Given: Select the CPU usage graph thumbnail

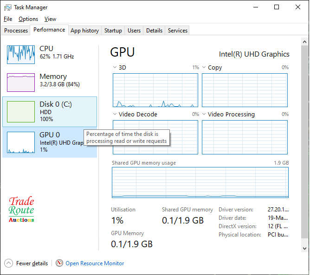Looking at the screenshot, I should click(x=21, y=54).
